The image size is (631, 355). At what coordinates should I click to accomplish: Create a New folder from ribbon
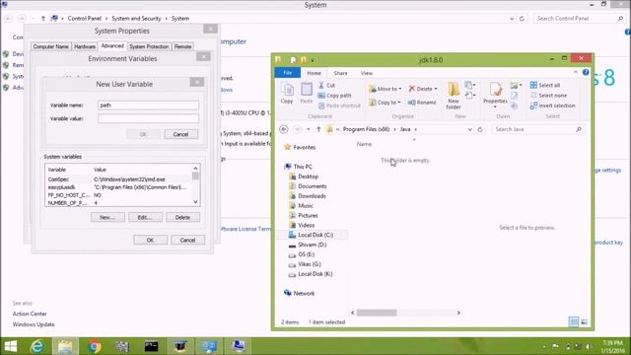(x=454, y=96)
